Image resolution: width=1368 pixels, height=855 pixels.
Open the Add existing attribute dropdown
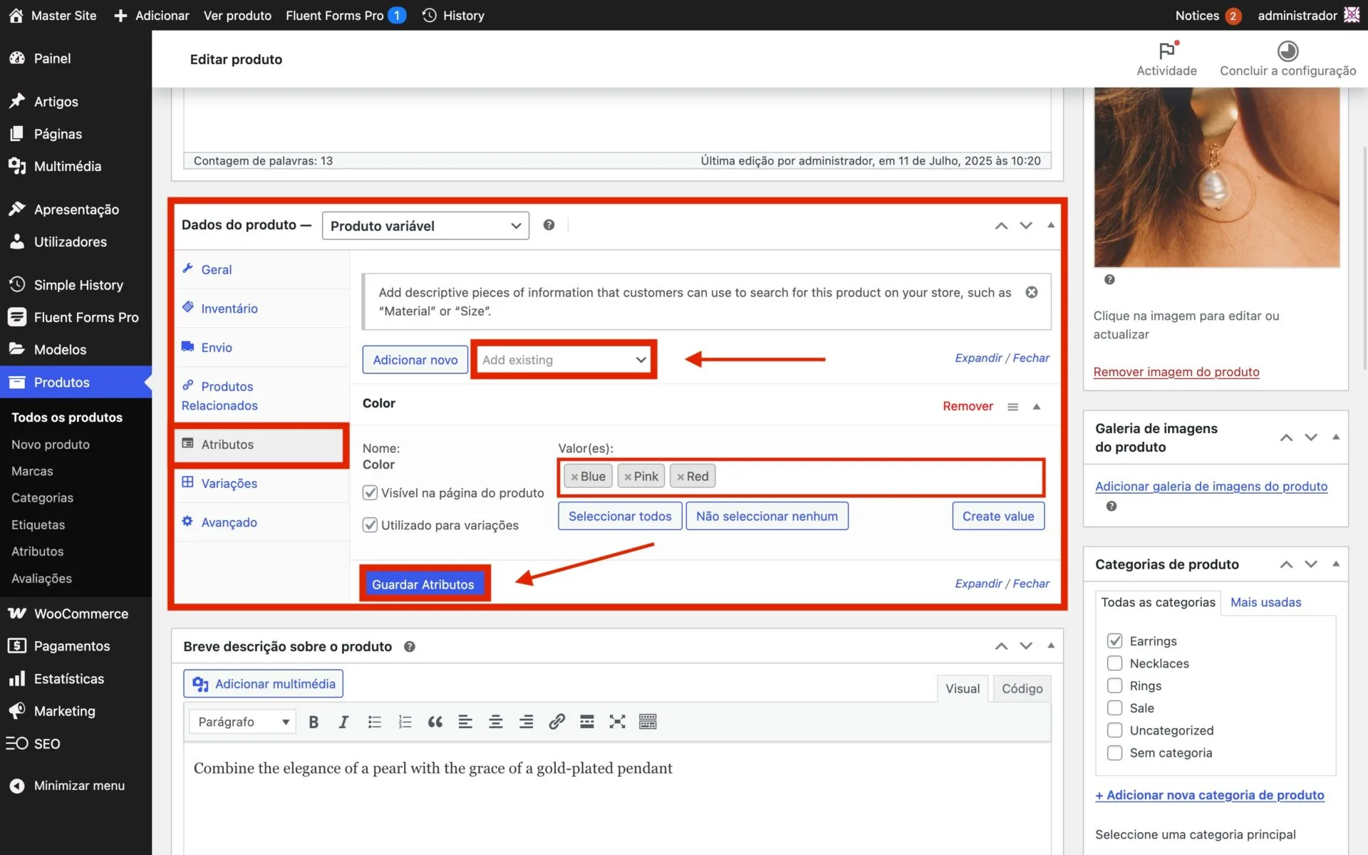coord(564,360)
